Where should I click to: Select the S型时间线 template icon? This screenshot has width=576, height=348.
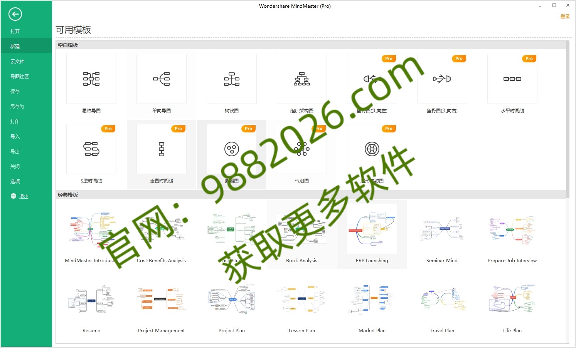pos(91,149)
